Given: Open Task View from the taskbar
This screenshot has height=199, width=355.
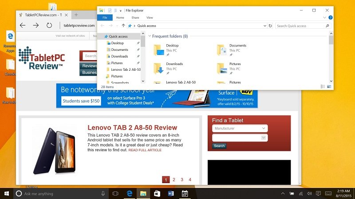Looking at the screenshot, I should [115, 194].
